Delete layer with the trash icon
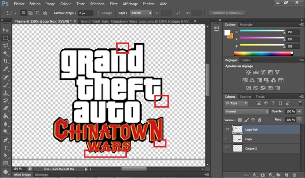The width and height of the screenshot is (305, 178). [x=295, y=175]
